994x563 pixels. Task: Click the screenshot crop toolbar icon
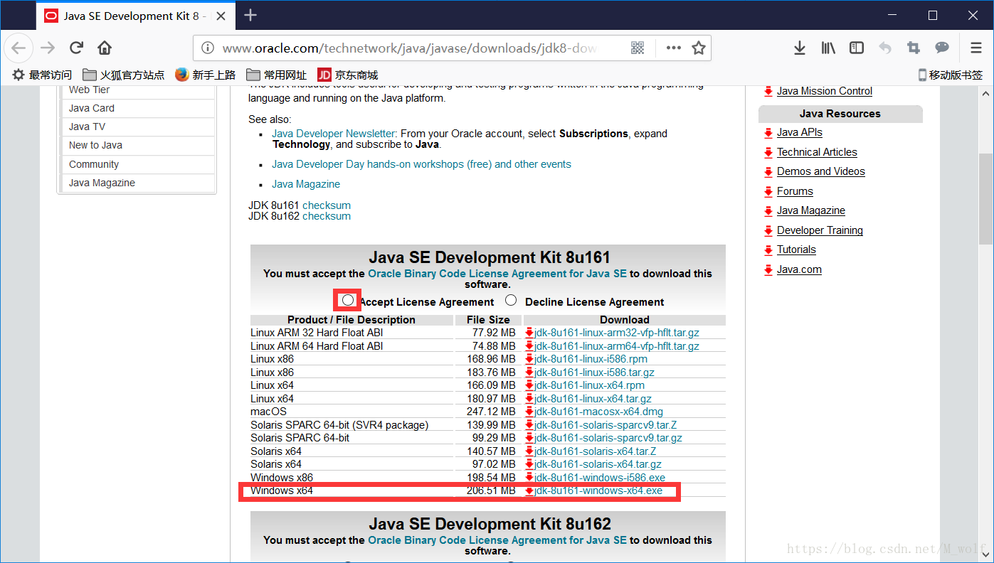click(x=914, y=48)
